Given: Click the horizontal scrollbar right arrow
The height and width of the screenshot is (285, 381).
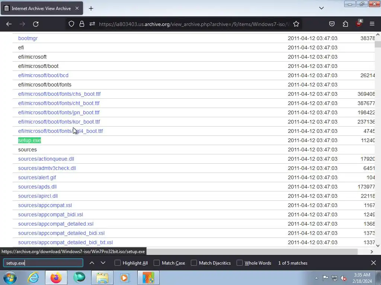Looking at the screenshot, I should 372,252.
